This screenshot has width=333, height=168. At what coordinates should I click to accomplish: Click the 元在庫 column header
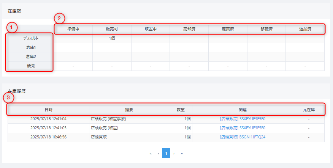[x=309, y=110]
